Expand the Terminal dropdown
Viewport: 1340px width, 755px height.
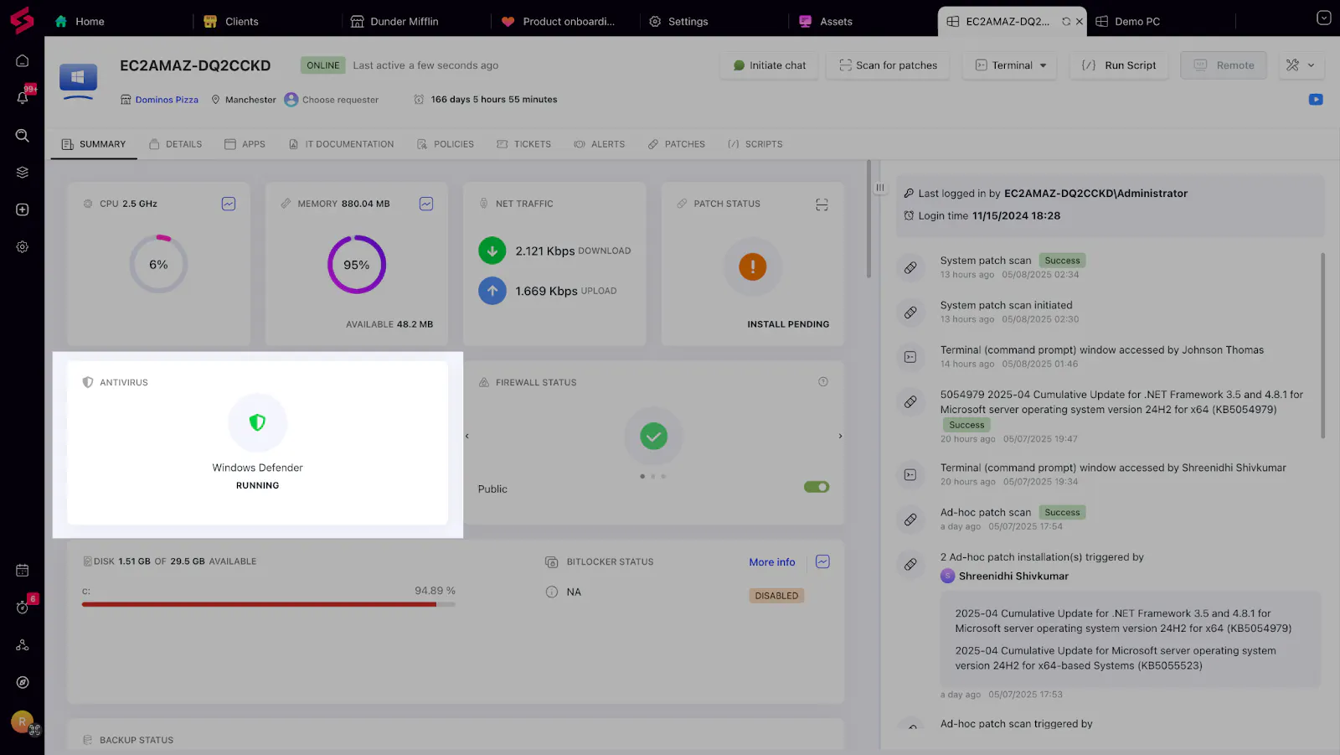coord(1043,65)
